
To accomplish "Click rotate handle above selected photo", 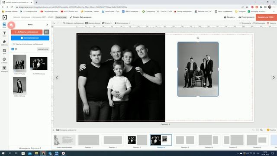I will pyautogui.click(x=198, y=38).
